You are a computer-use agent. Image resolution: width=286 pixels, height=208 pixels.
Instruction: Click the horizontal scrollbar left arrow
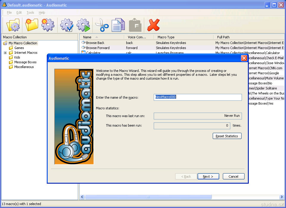(82, 197)
